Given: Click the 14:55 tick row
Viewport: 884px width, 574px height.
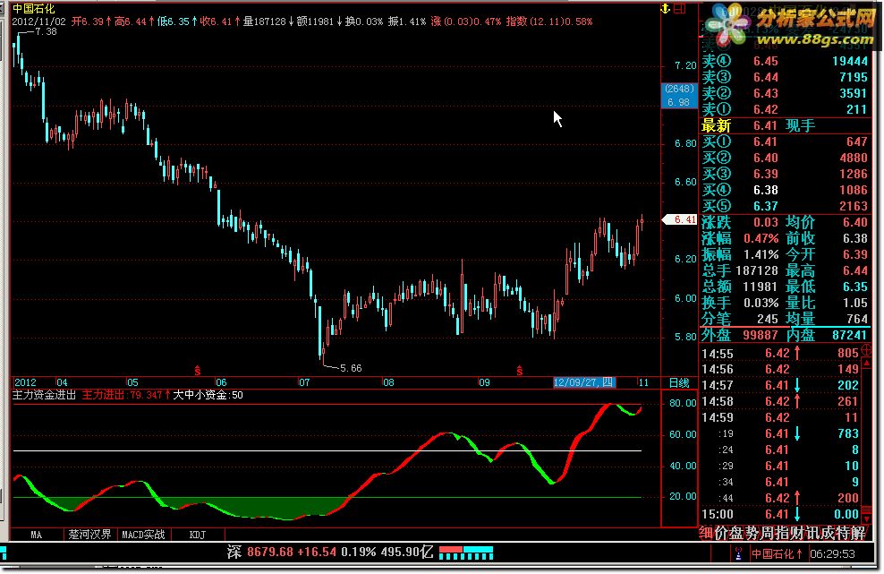Looking at the screenshot, I should point(780,354).
